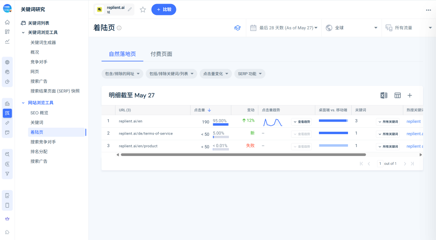
Task: Open 搜索结果页面 (SERP) 快照 in sidebar
Action: 55,91
